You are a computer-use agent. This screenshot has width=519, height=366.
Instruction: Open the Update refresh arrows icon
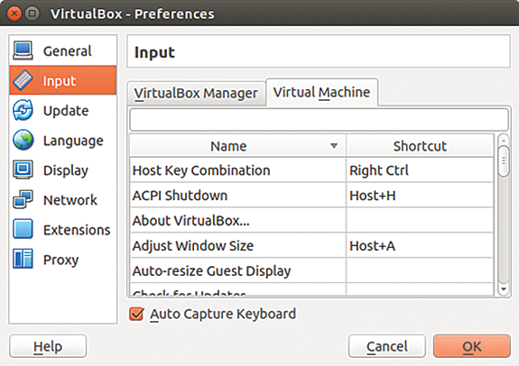click(23, 110)
